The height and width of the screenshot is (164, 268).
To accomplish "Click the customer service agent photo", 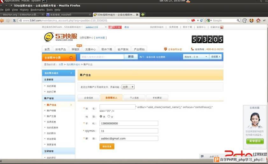I will 255,120.
